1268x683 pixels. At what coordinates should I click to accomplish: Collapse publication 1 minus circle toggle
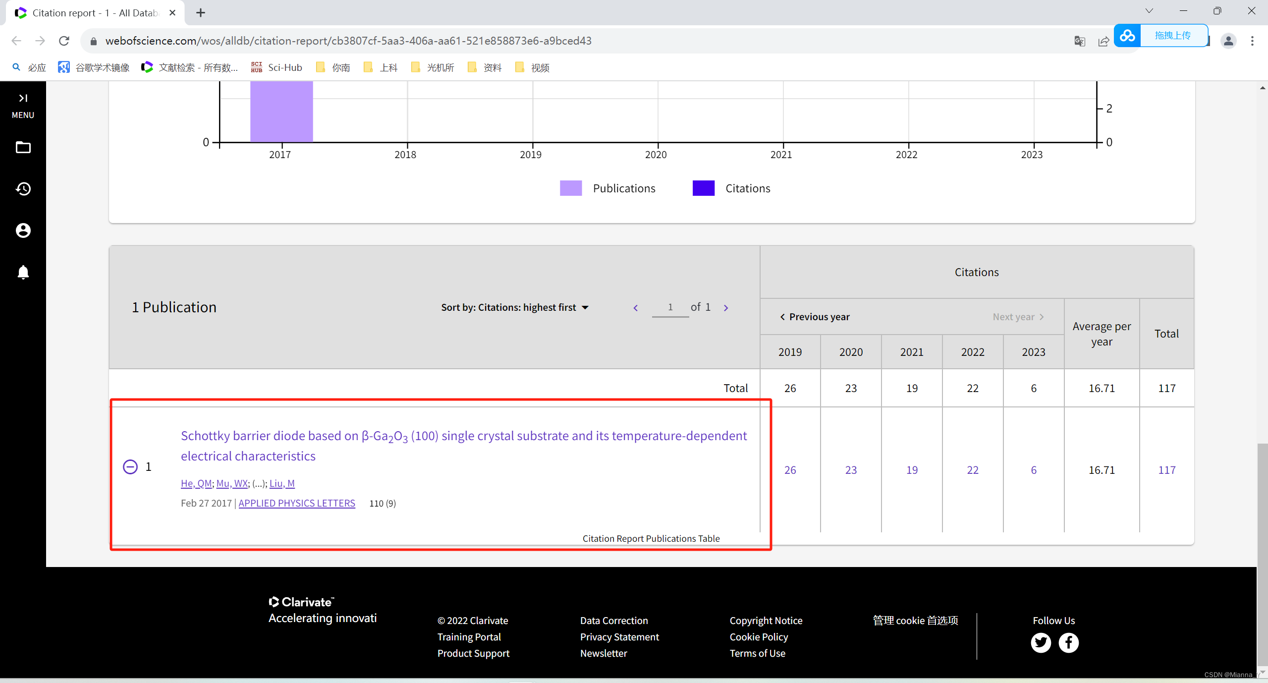(130, 467)
